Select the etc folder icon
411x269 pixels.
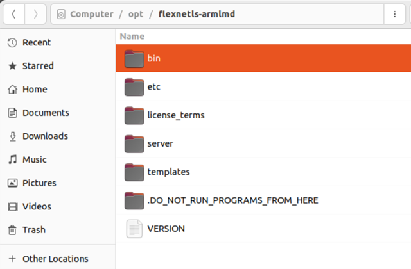click(x=134, y=86)
